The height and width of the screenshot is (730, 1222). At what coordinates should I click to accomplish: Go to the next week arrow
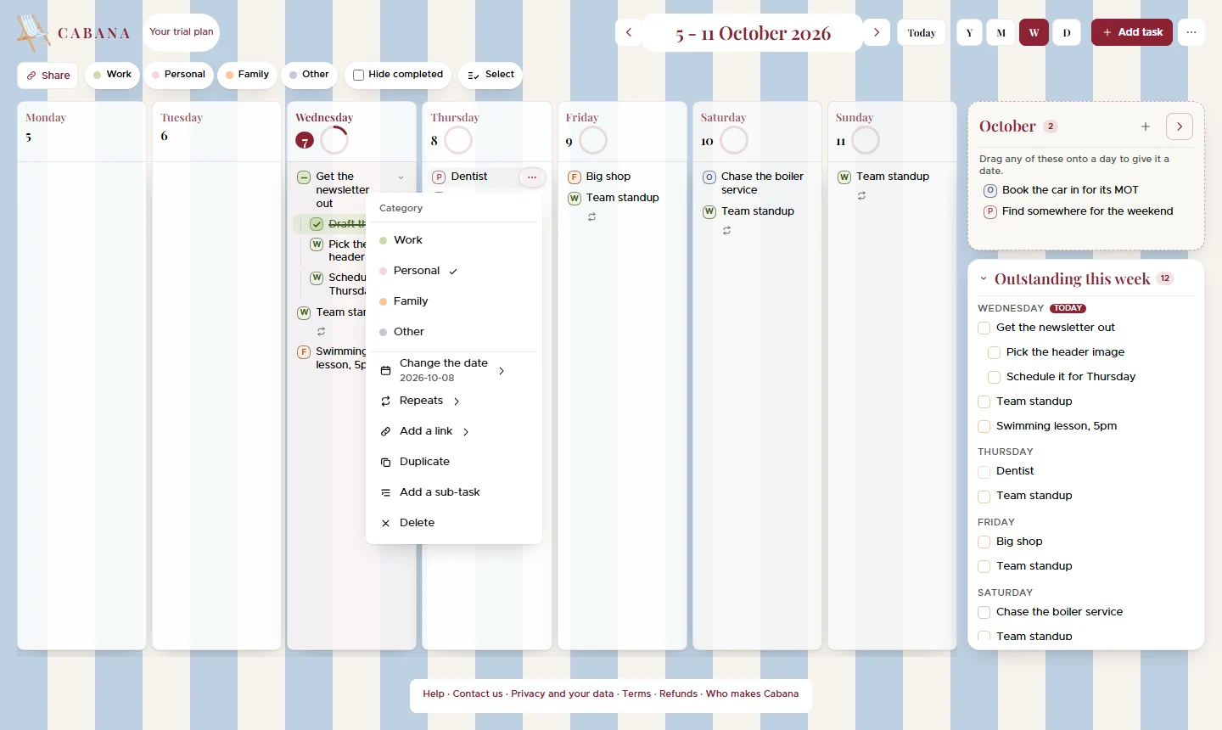pyautogui.click(x=877, y=32)
